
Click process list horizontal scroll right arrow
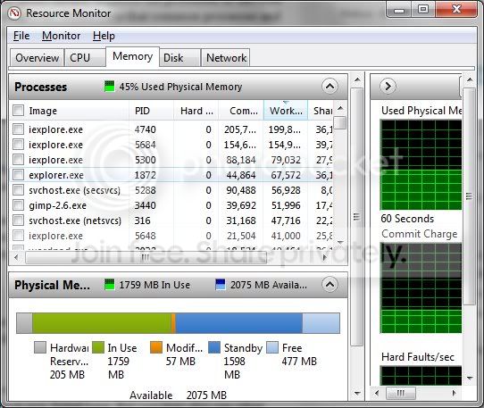click(324, 257)
